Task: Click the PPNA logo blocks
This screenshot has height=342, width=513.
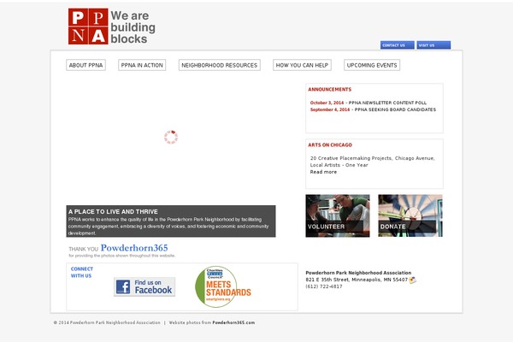Action: [88, 27]
